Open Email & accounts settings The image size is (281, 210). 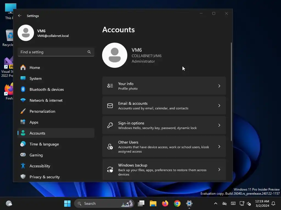(x=164, y=106)
